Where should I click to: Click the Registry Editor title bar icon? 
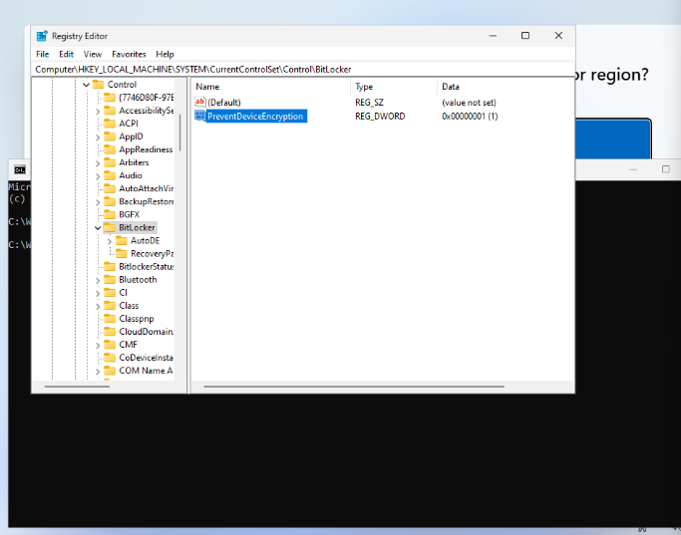pos(42,36)
